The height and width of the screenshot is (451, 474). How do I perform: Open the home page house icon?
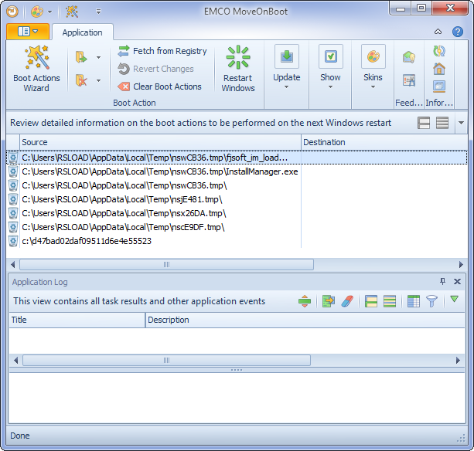439,69
